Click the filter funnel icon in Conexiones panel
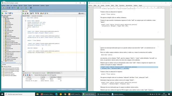The width and height of the screenshot is (172, 96). point(8,13)
